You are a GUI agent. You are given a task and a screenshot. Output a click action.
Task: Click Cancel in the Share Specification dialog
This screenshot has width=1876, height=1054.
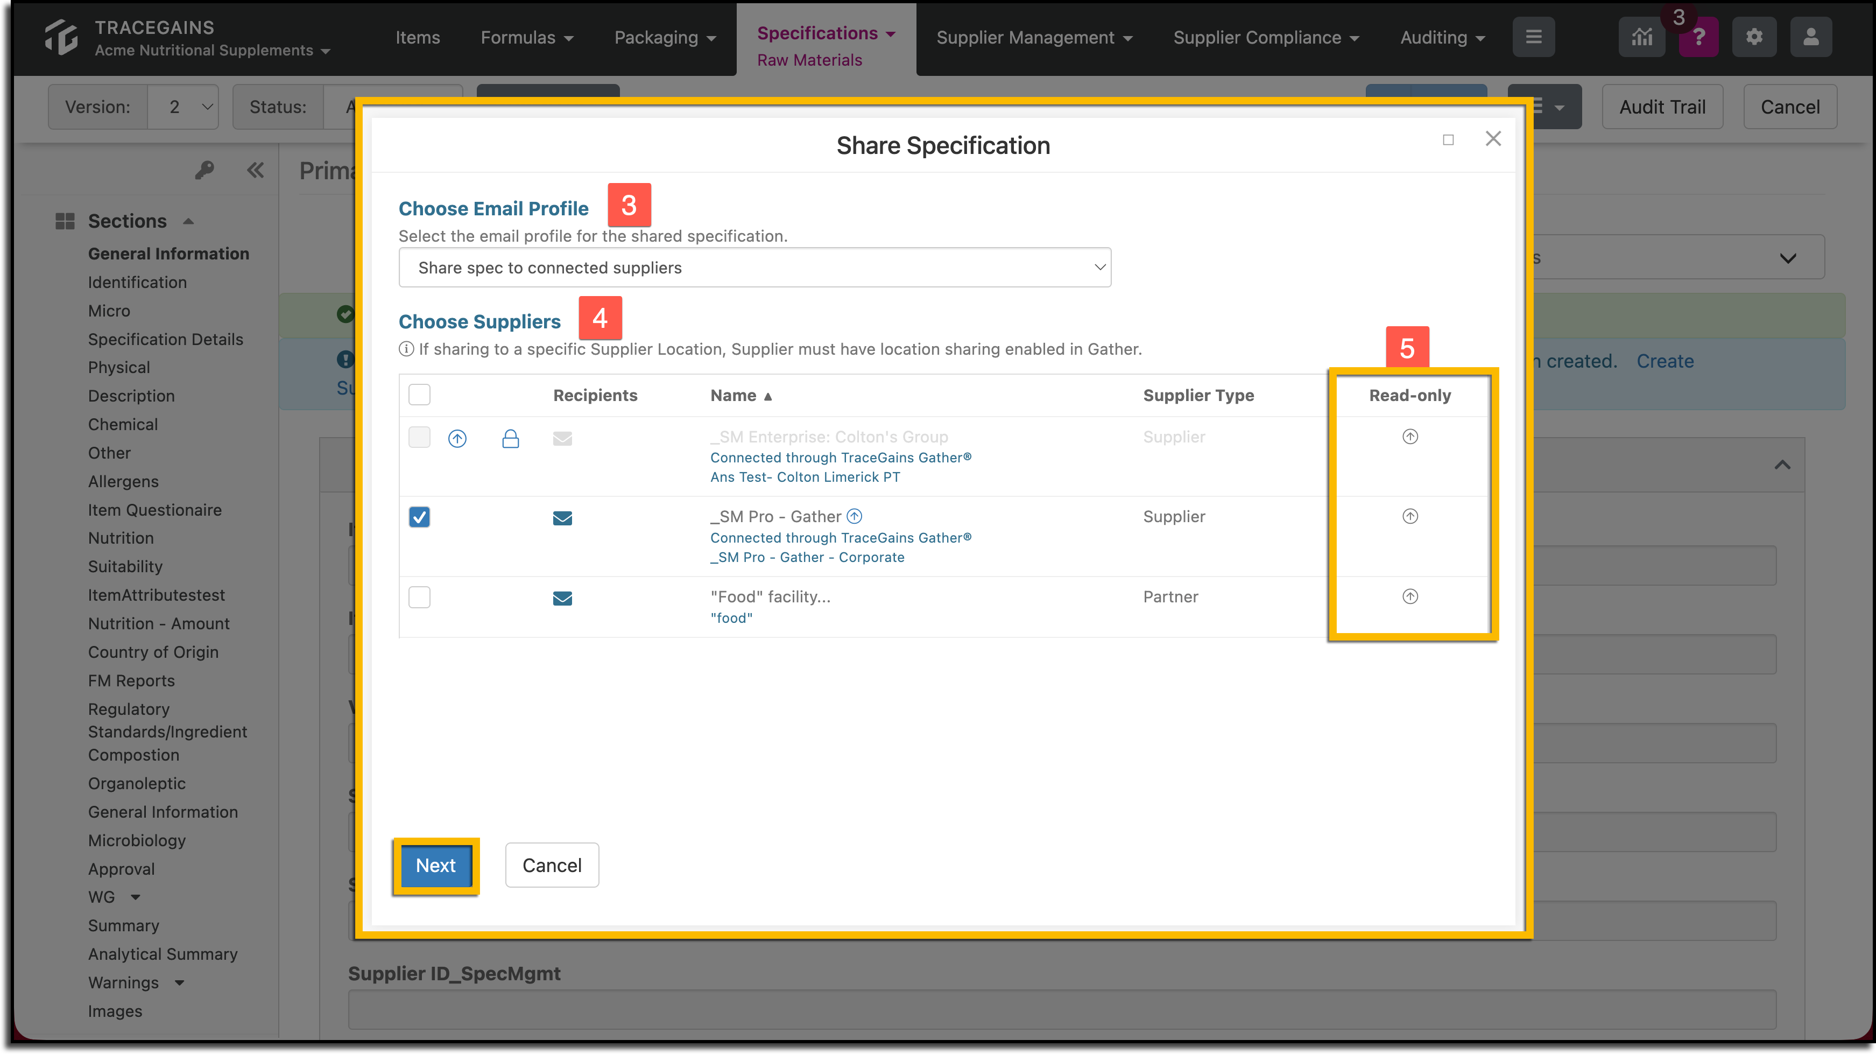[x=552, y=866]
